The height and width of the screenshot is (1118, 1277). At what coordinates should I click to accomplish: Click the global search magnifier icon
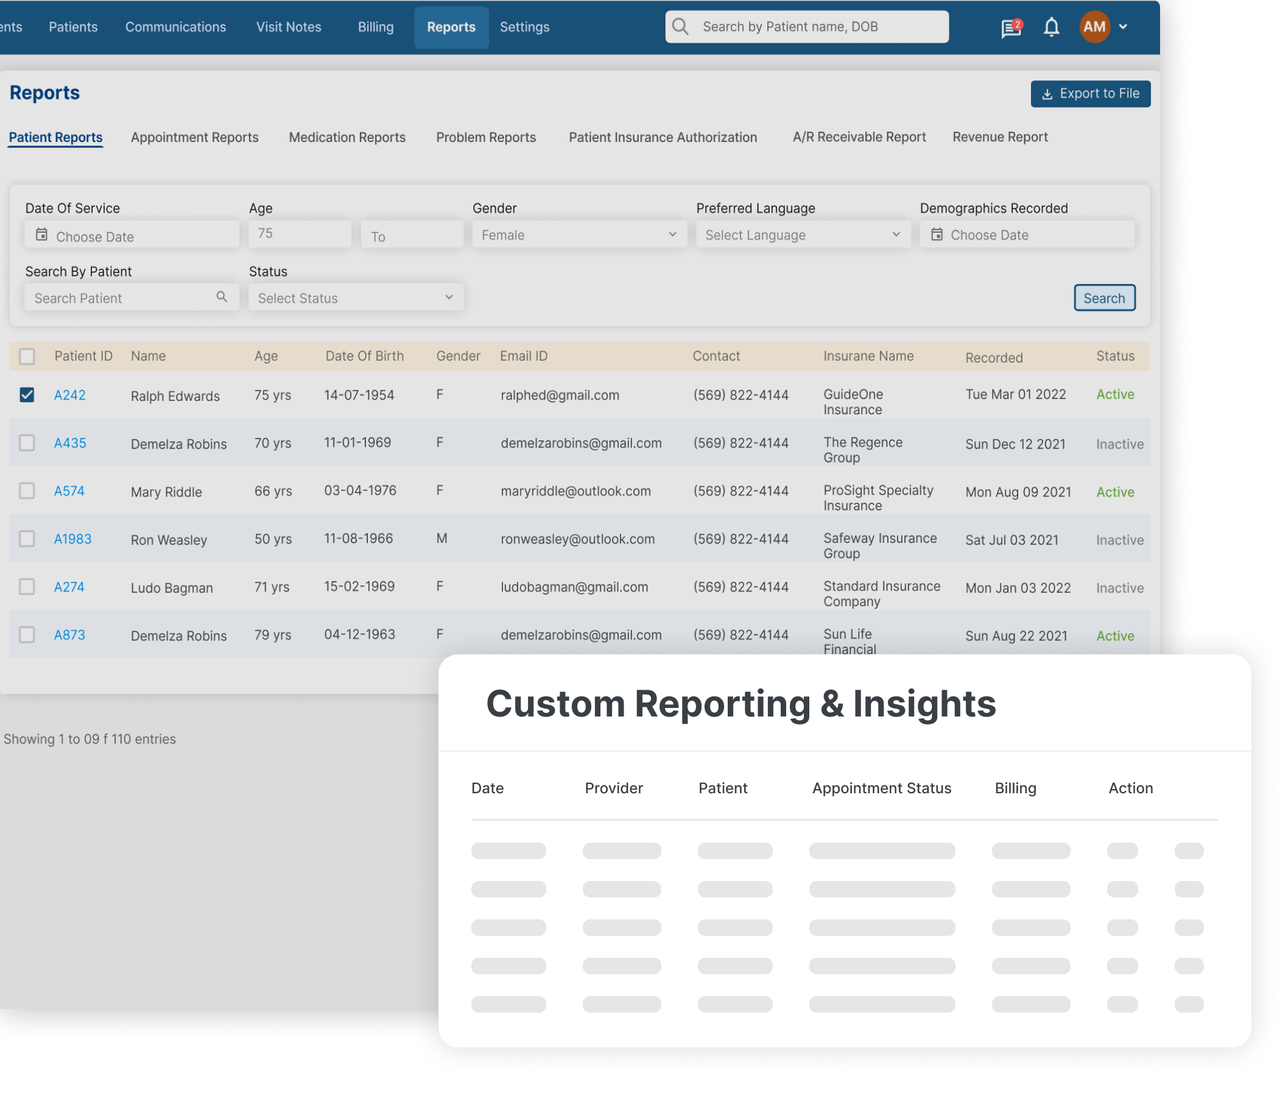(680, 26)
